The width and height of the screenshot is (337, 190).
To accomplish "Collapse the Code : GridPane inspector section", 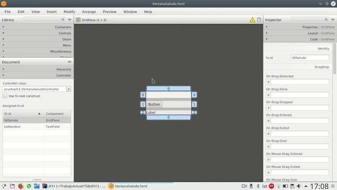I will 300,39.
